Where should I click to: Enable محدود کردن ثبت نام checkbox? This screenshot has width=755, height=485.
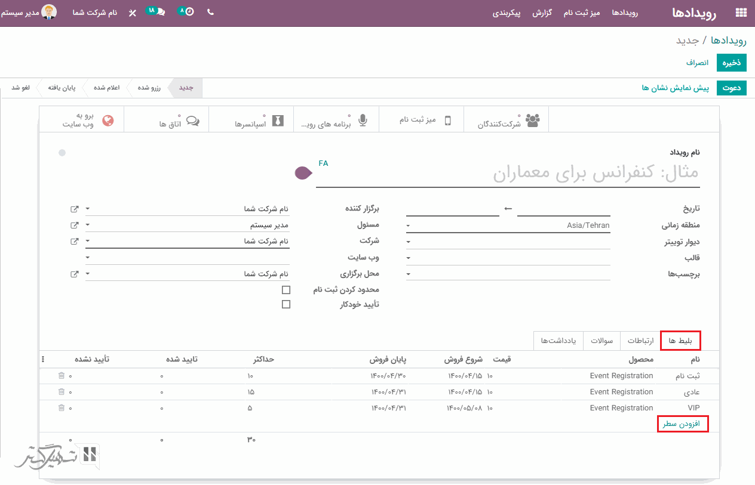tap(286, 290)
